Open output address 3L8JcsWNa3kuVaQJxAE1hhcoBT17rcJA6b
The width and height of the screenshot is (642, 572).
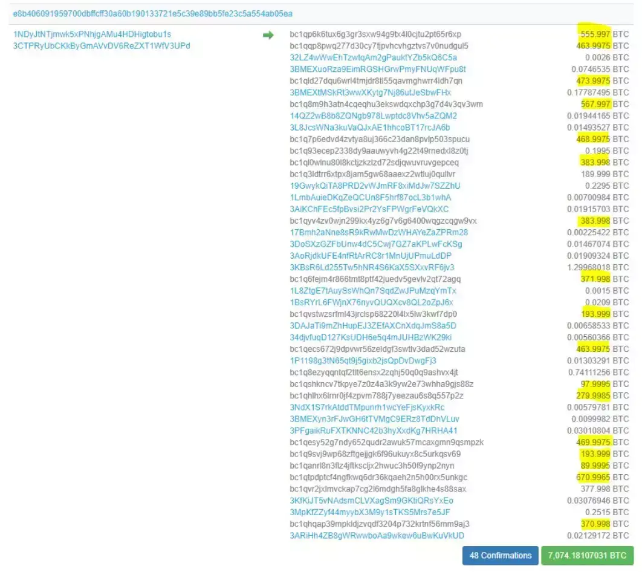tap(369, 128)
